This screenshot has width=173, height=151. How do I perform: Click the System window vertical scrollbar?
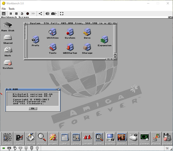pyautogui.click(x=115, y=39)
